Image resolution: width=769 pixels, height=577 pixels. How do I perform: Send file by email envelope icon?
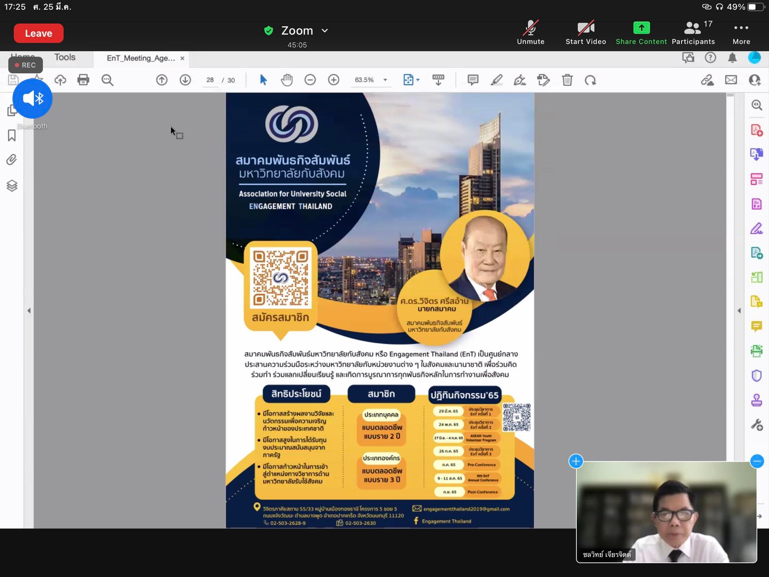coord(731,80)
